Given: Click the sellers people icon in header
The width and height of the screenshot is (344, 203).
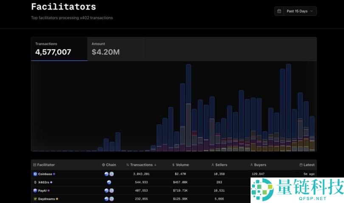Looking at the screenshot, I should click(x=213, y=165).
